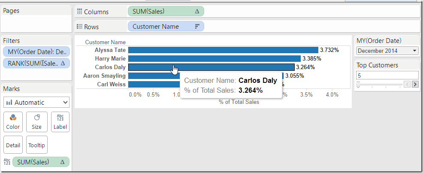Select the MY(Order Date) filter pill
423x173 pixels.
tap(36, 52)
